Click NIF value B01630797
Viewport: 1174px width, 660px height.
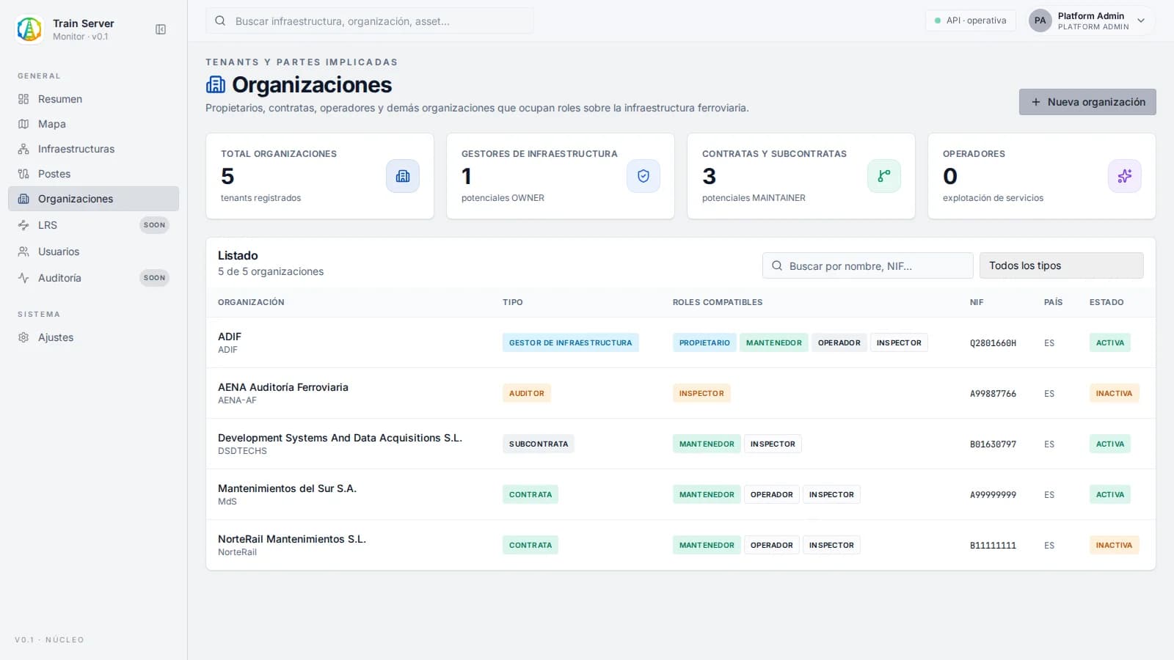(x=993, y=444)
